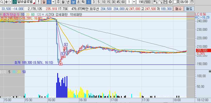Click the 18:12:00 time label
Viewport: 211px width, 103px height.
point(202,100)
